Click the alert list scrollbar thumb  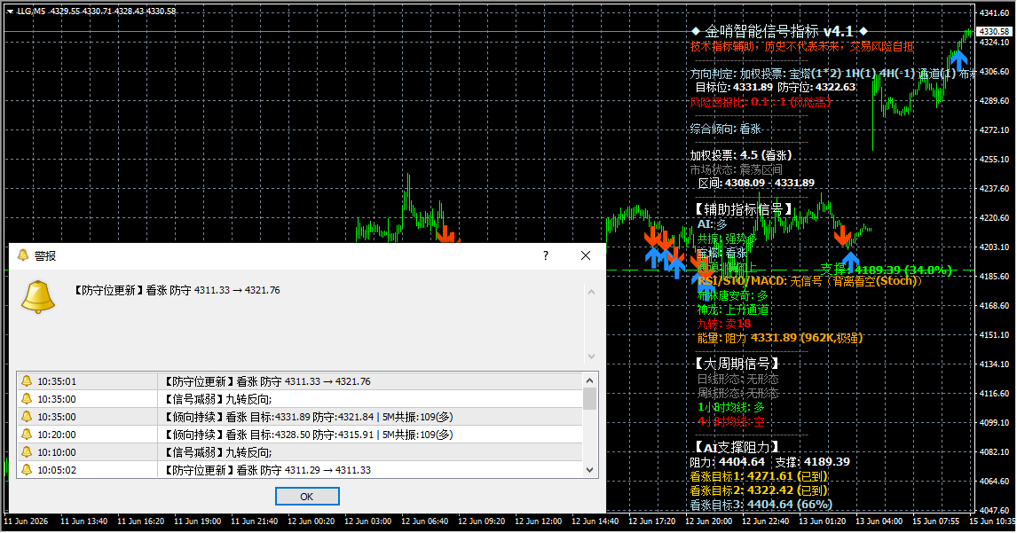pyautogui.click(x=589, y=399)
